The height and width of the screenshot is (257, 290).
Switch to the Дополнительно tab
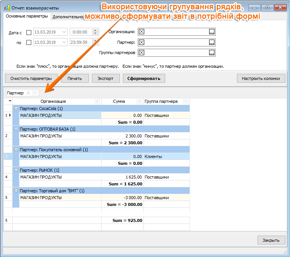68,17
